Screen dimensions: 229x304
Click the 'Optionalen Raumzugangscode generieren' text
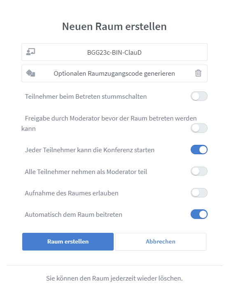(114, 74)
